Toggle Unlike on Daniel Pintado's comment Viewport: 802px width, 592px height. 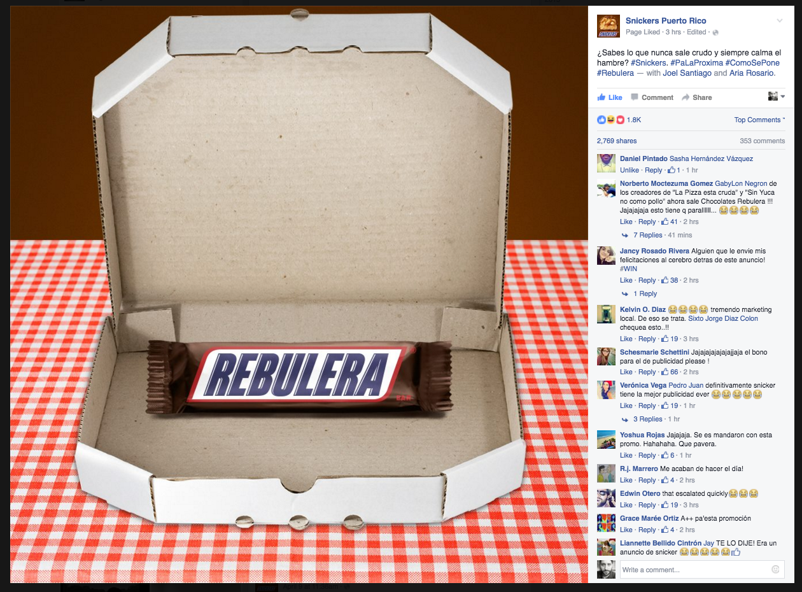(x=630, y=170)
